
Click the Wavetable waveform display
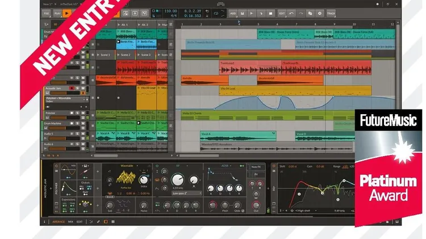[x=126, y=177]
